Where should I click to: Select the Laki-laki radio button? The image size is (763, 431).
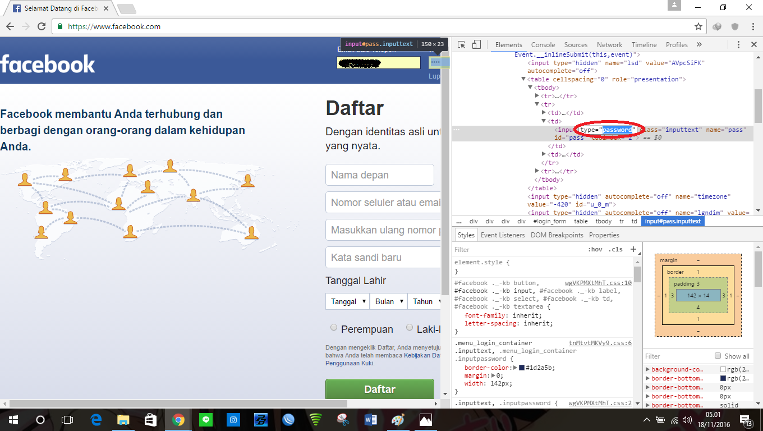coord(410,327)
